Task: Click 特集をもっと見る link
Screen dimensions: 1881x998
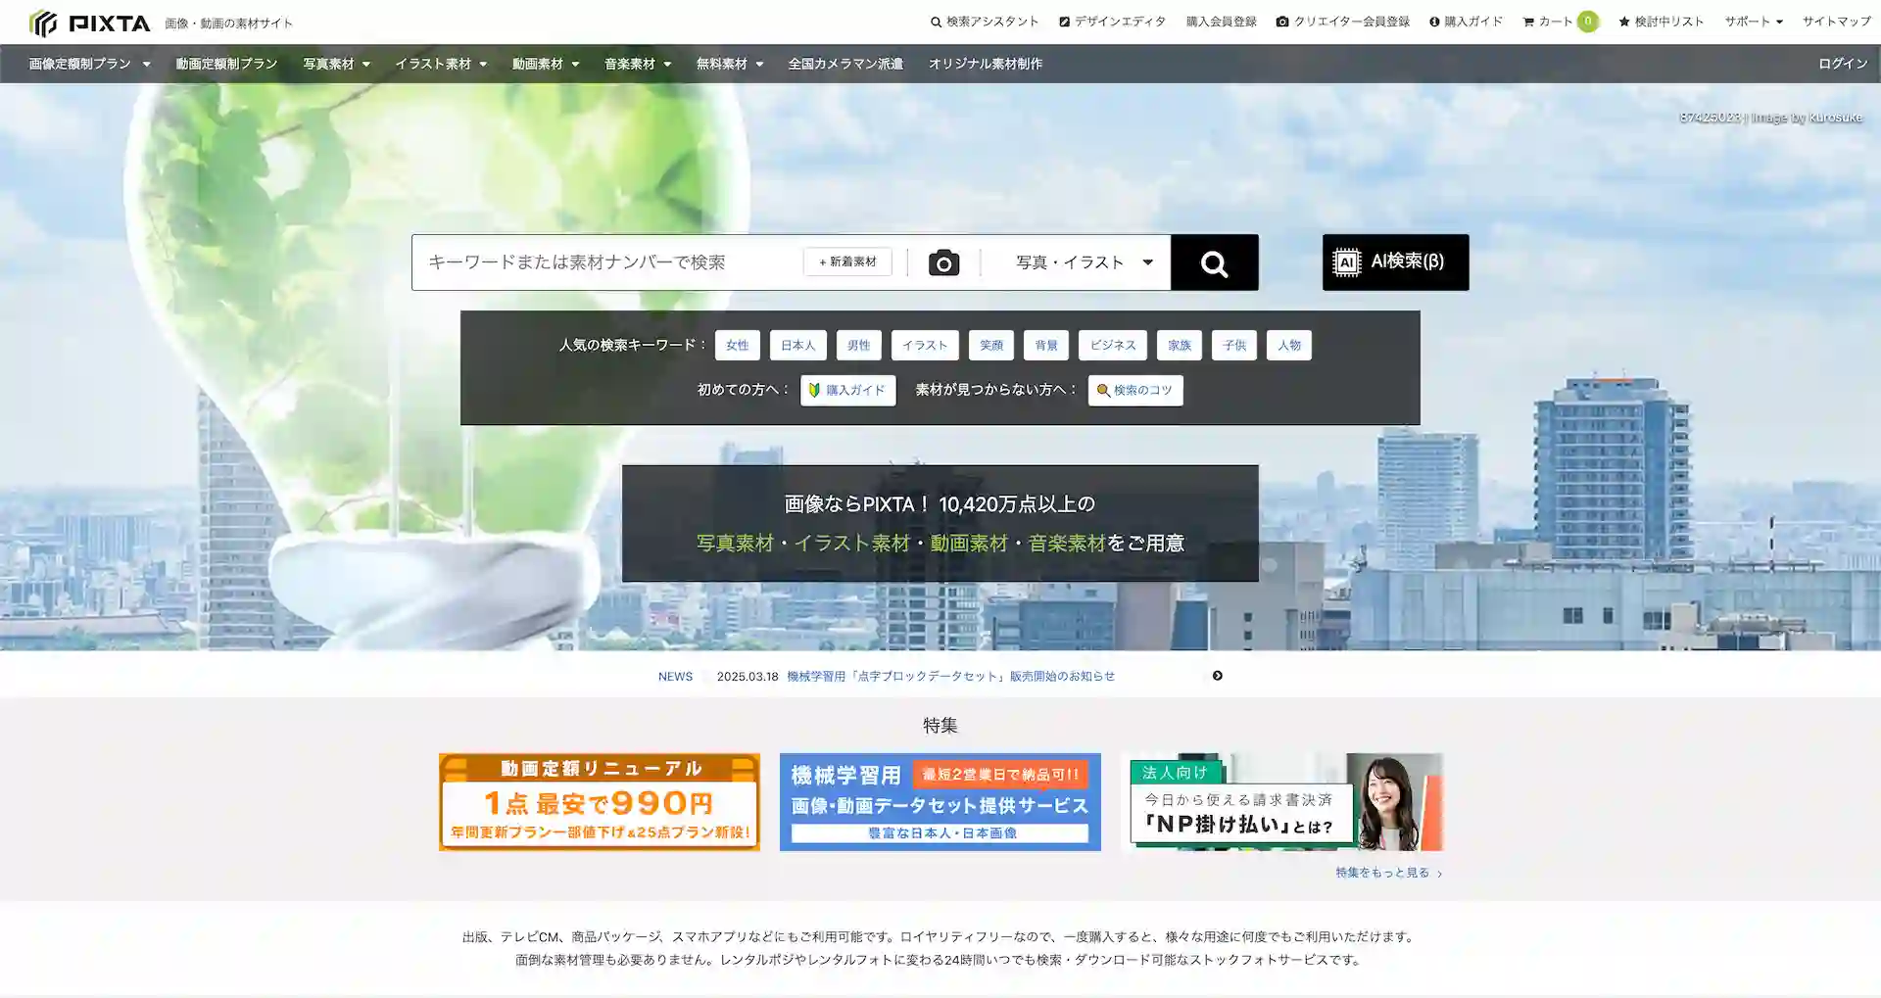Action: 1388,873
